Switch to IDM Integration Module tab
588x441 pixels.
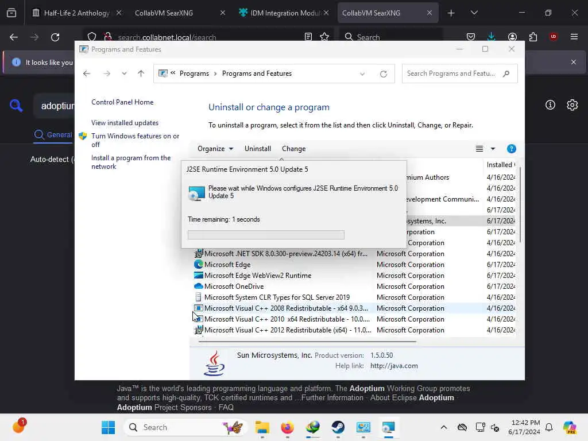coord(284,13)
